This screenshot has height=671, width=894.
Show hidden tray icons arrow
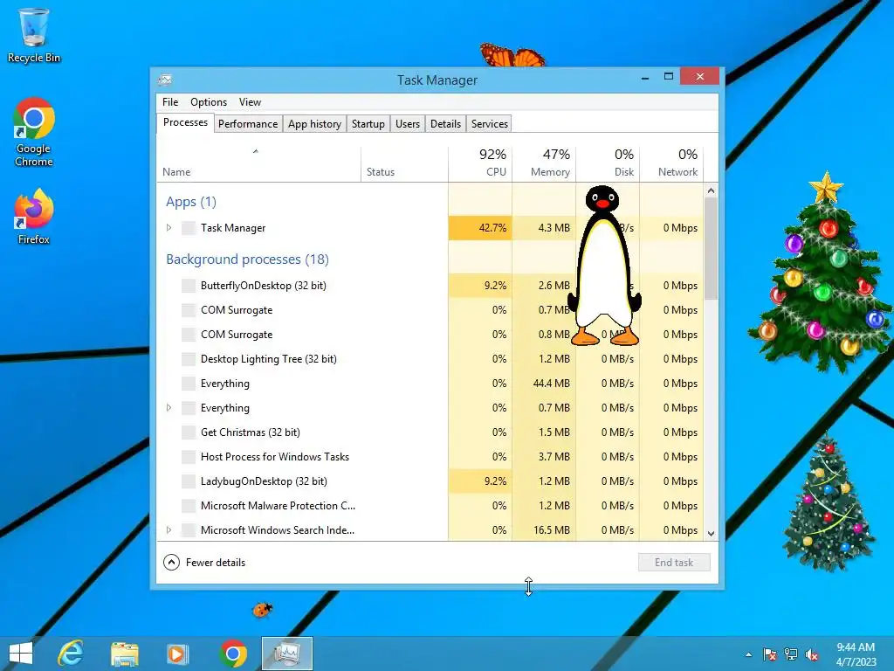coord(748,654)
